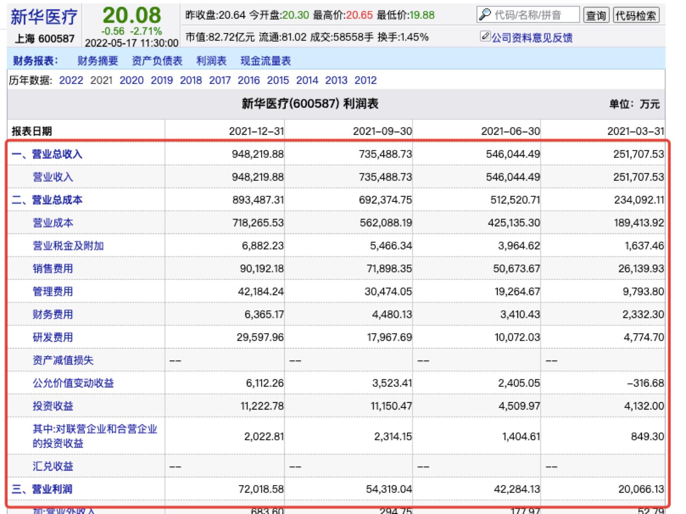Screen dimensions: 686x514
Task: Open the 资产负债表 report
Action: (x=157, y=61)
